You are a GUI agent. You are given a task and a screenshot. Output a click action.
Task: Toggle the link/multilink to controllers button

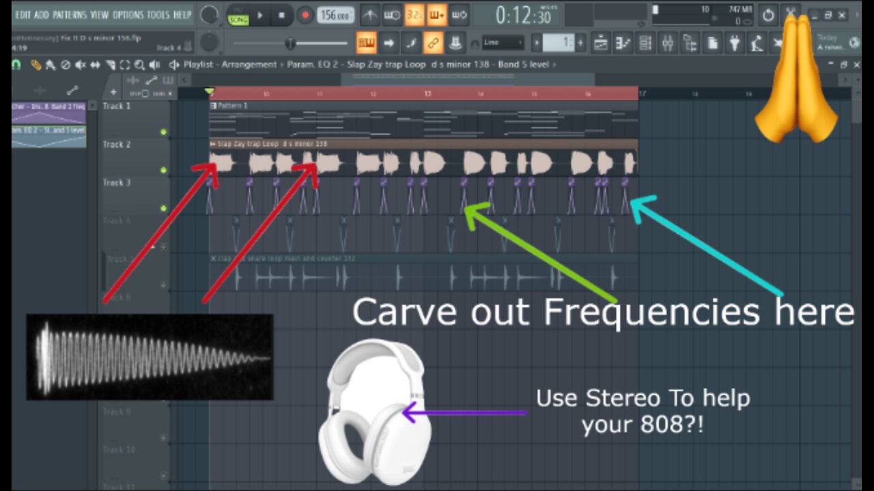point(433,43)
